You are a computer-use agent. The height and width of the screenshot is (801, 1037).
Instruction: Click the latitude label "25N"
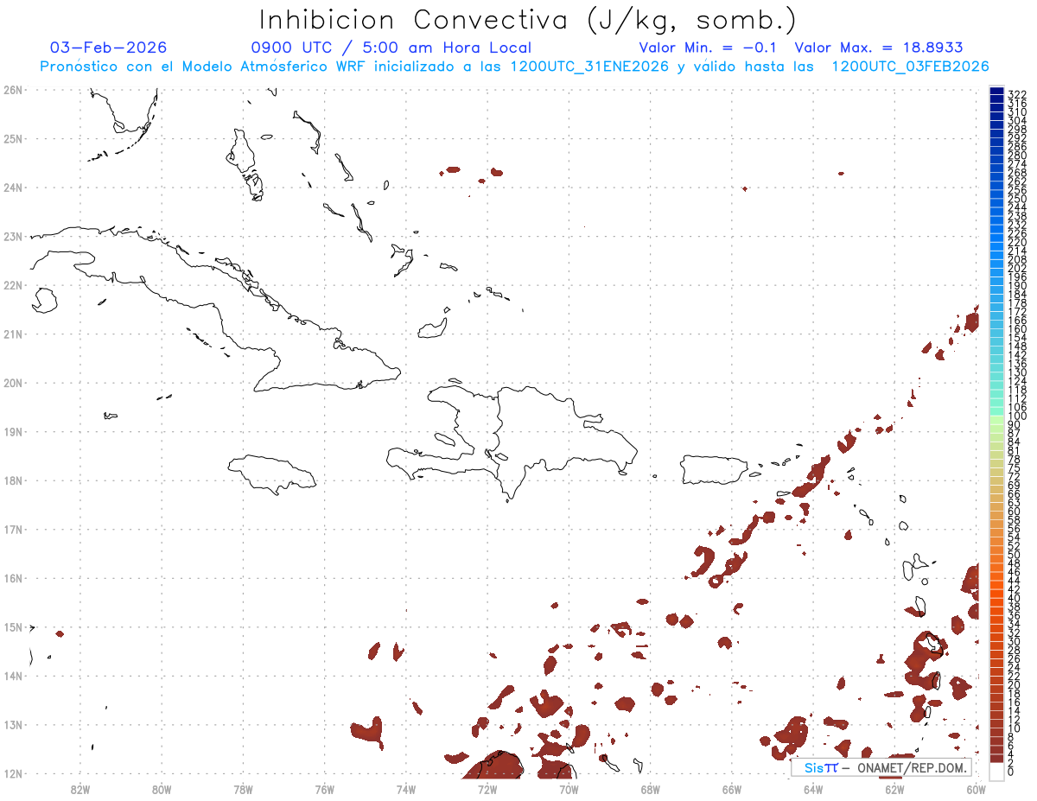click(12, 138)
